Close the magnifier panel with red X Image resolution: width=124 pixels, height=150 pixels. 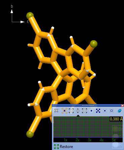[x=122, y=105]
